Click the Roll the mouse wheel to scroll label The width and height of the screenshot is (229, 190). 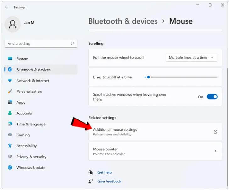click(118, 58)
